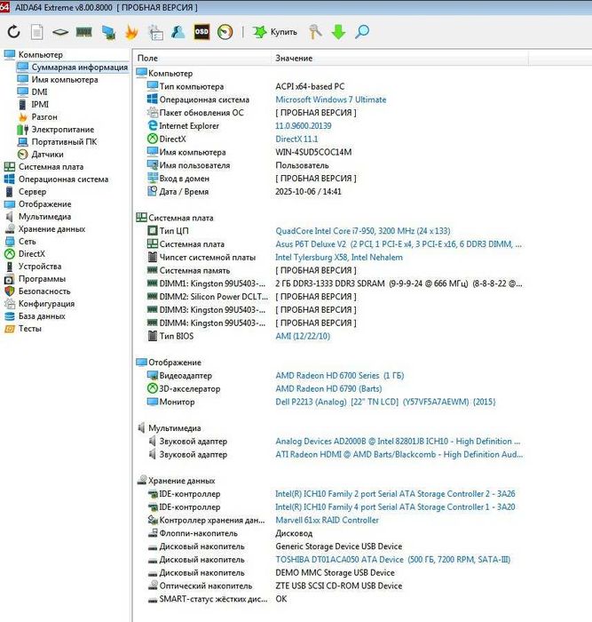
Task: Open ATI Radeon HDMI audio link
Action: [399, 454]
